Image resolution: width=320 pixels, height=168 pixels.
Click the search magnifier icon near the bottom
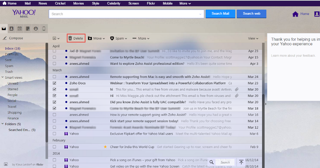[212, 162]
